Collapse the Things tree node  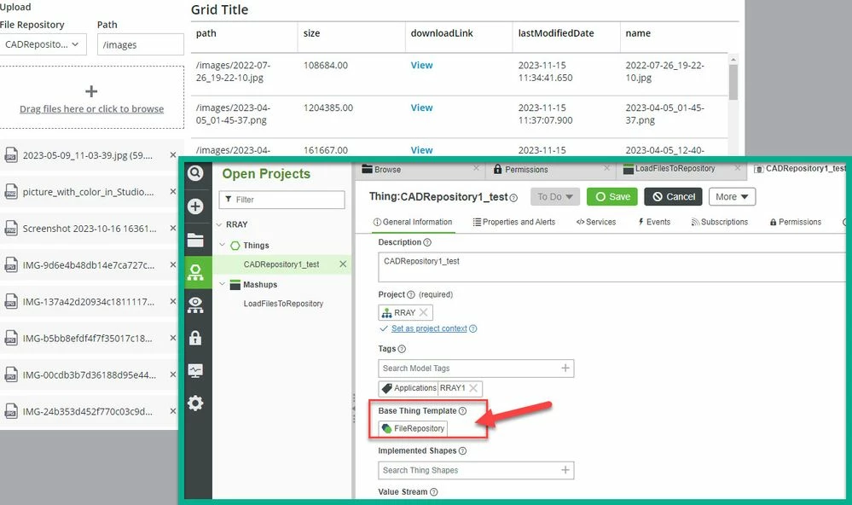point(223,245)
